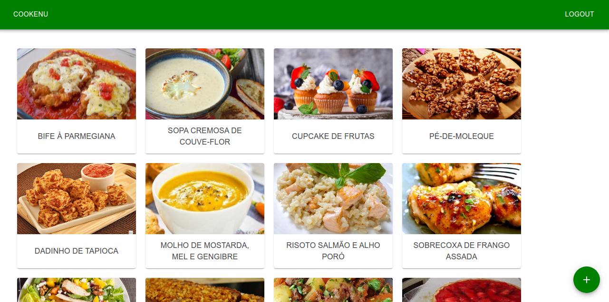The height and width of the screenshot is (302, 609).
Task: Select the Sopa Cremosa de Couve-Flor image
Action: coord(205,84)
